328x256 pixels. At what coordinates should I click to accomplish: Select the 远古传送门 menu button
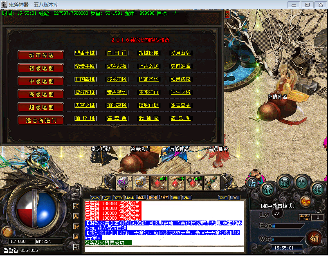coord(41,121)
